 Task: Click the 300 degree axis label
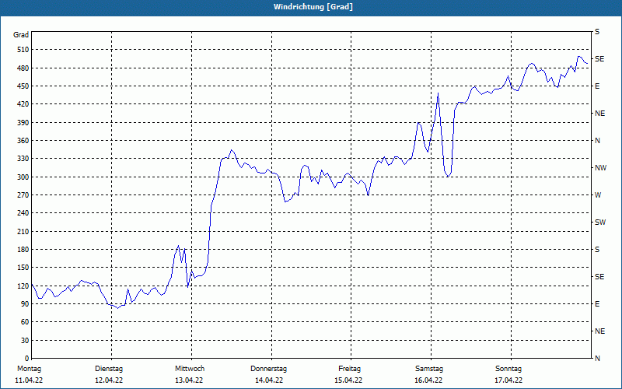[x=23, y=177]
